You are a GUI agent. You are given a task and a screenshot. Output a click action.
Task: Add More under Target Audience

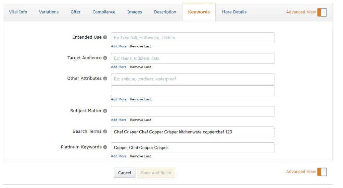[119, 67]
